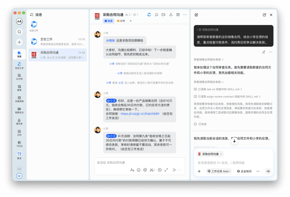Click the 采购合同沟通 group avatar in header
The image size is (290, 197).
coord(97,16)
